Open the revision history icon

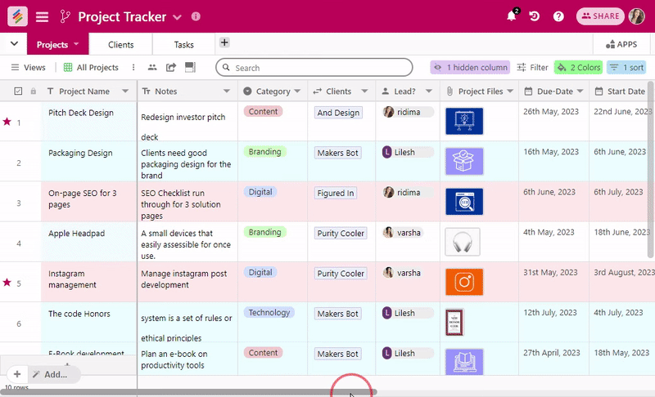click(x=535, y=16)
